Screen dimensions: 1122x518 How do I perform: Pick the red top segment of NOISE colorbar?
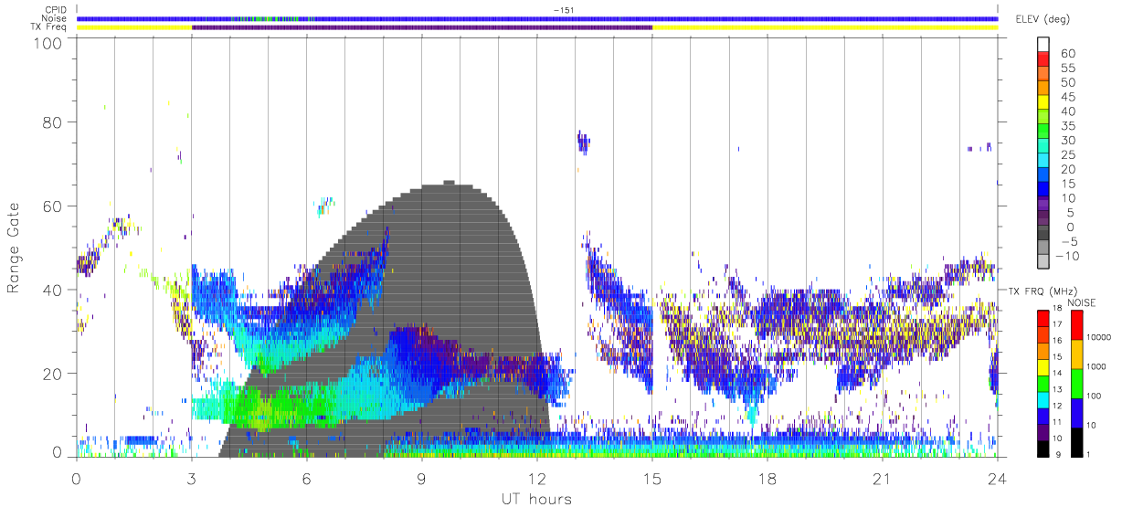[x=1079, y=324]
